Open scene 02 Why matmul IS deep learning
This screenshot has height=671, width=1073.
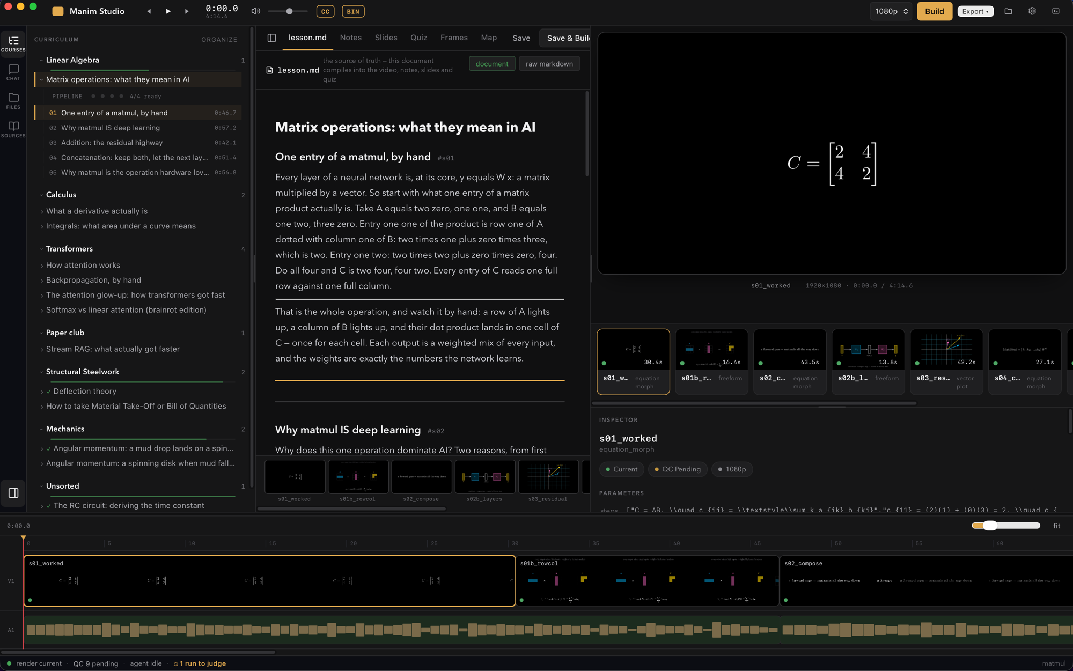click(142, 128)
